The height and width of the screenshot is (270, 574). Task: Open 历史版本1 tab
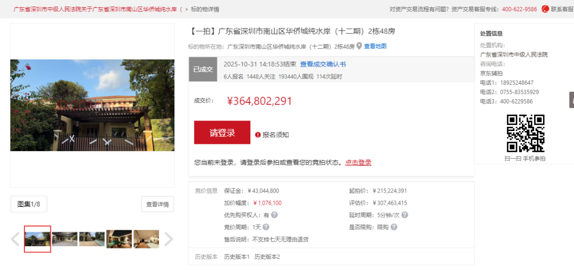point(237,257)
